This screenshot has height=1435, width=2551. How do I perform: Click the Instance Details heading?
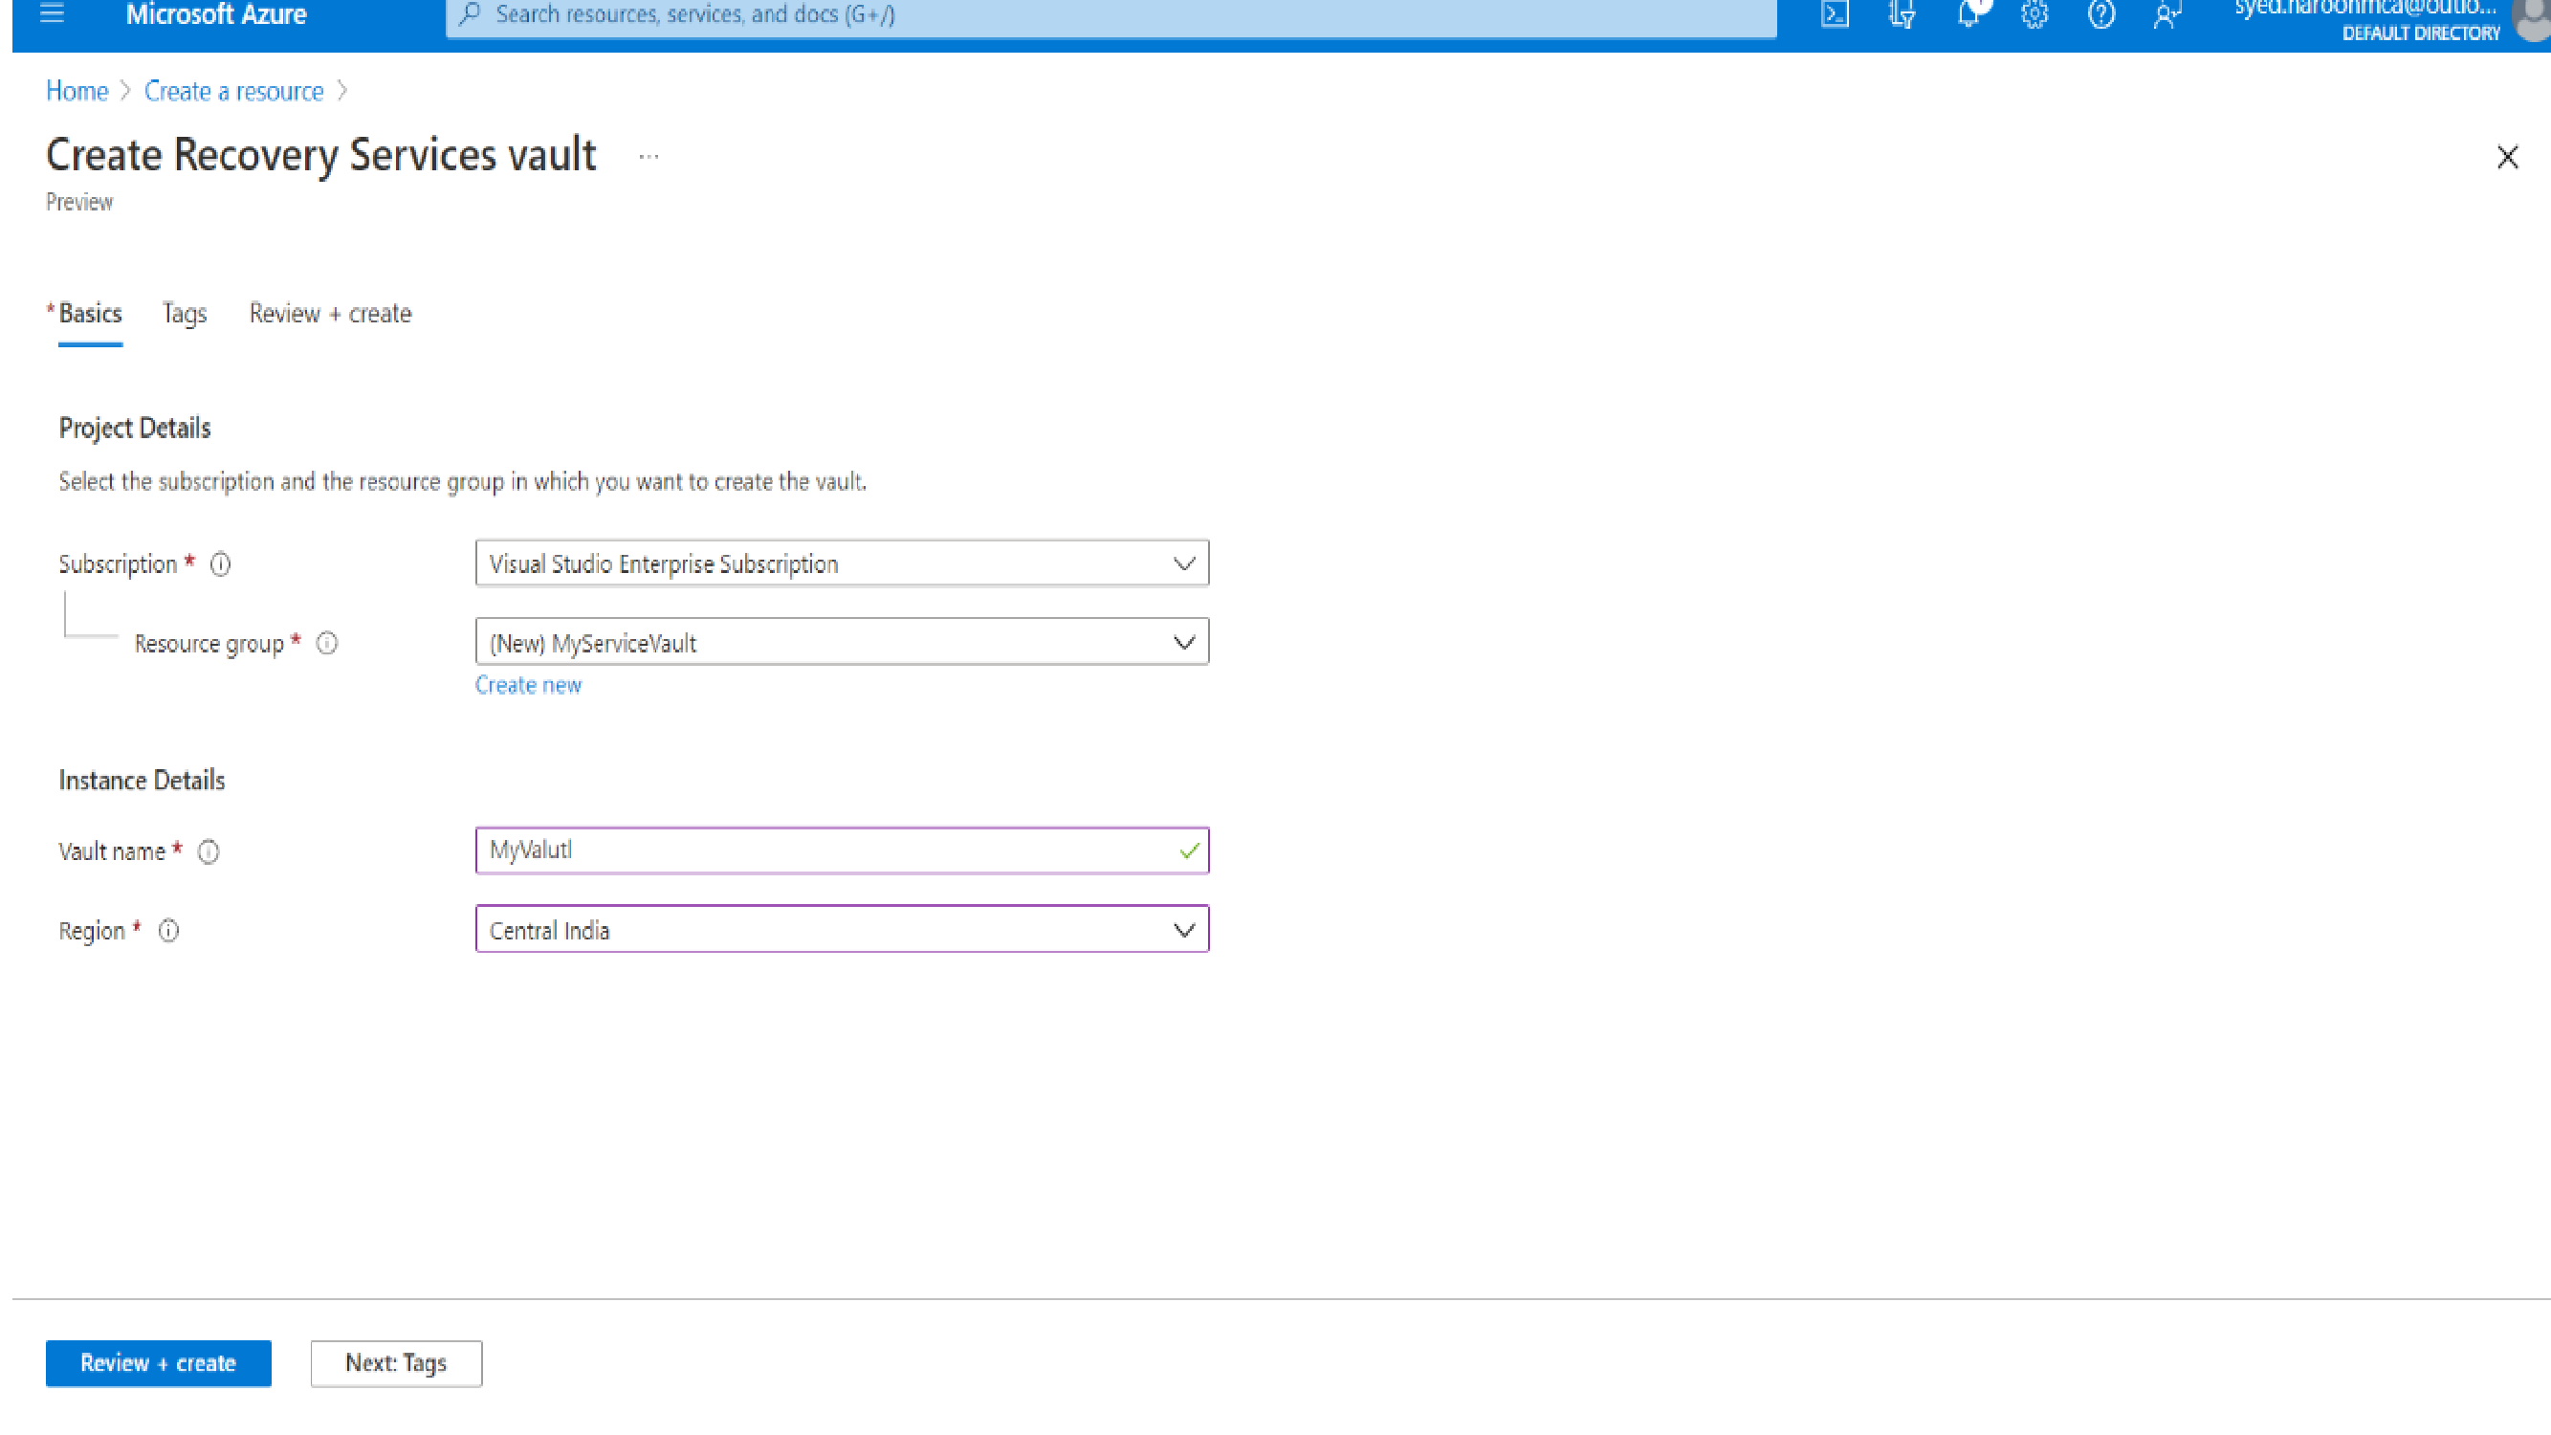tap(142, 781)
